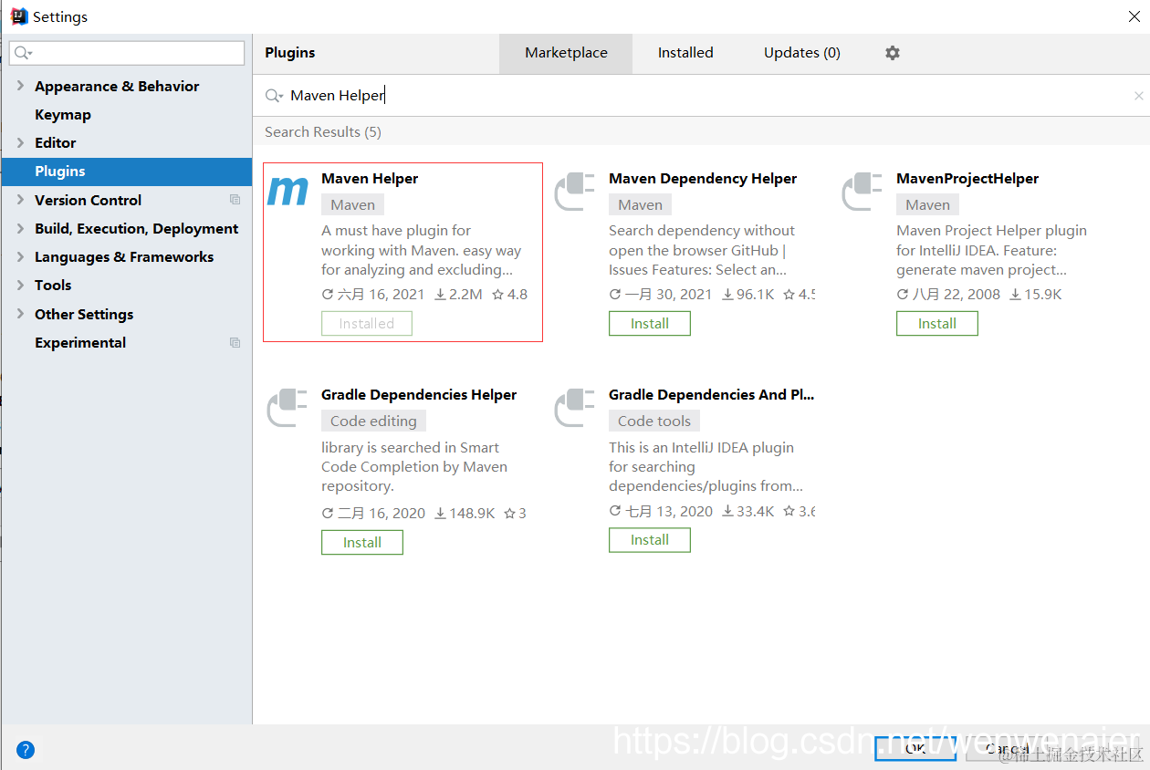Open the Gradle Dependencies Helper title
1150x770 pixels.
(419, 395)
